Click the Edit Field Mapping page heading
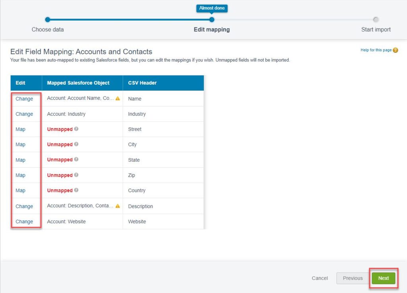This screenshot has height=293, width=407. pyautogui.click(x=81, y=52)
